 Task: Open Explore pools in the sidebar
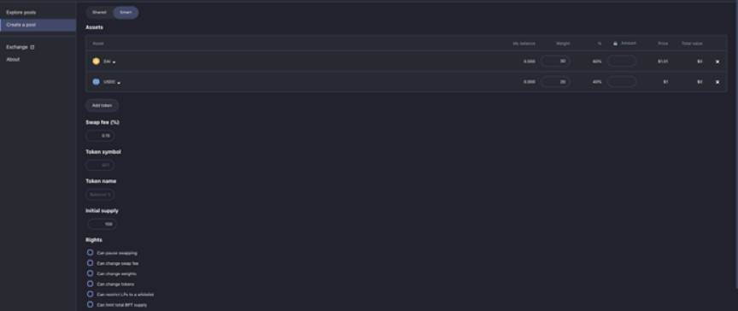coord(21,12)
